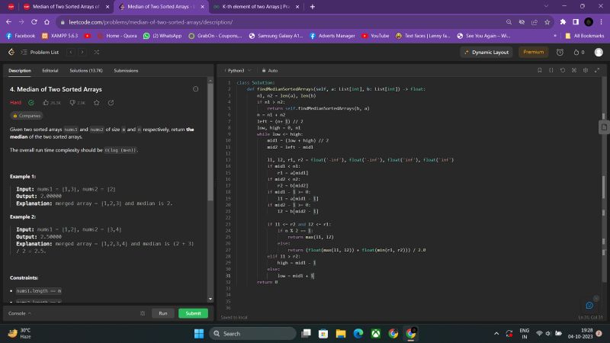Click the shuffle random problem icon
Image resolution: width=610 pixels, height=343 pixels.
click(97, 52)
